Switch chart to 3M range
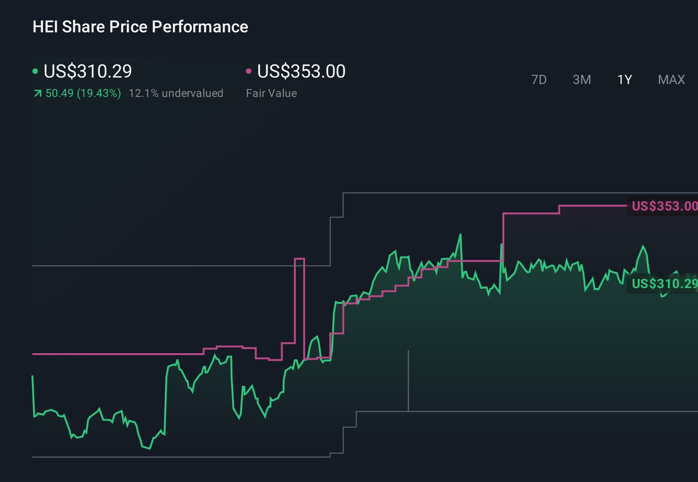Screen dimensions: 698x482 [x=582, y=79]
